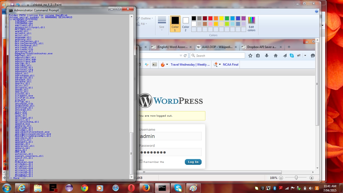Pick the pink color swatch

210,24
